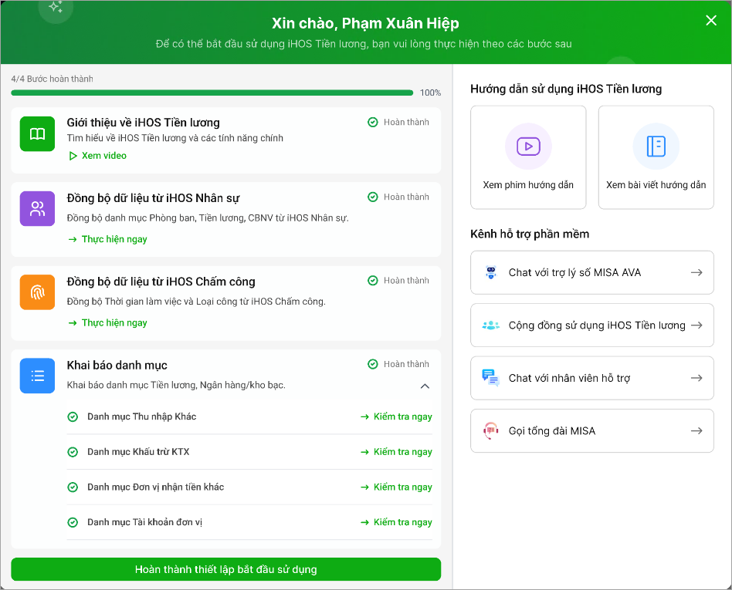Click Thực hiện ngay under iHOS Nhân sự
732x590 pixels.
point(108,239)
